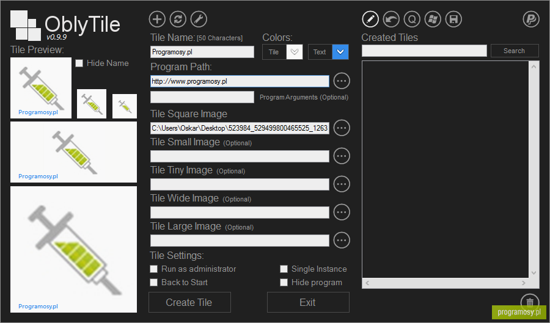Click the Program Path input field

click(240, 81)
